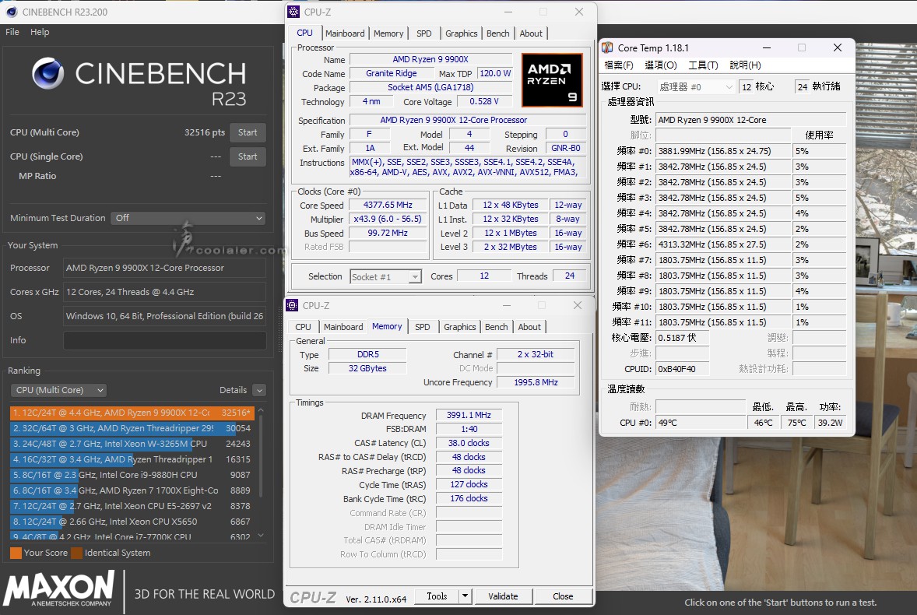Minimize the Core Temp window

tap(767, 47)
